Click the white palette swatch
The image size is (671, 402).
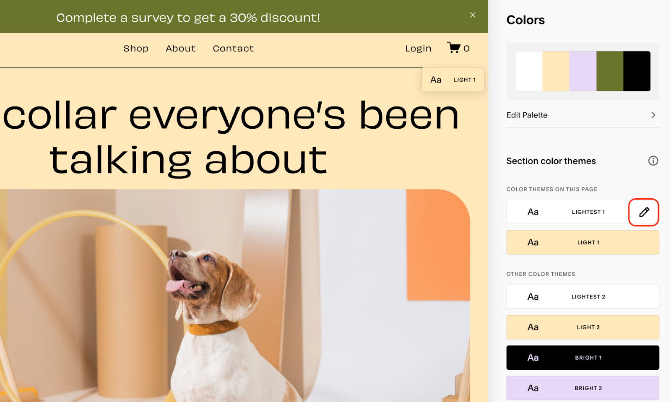pyautogui.click(x=529, y=71)
